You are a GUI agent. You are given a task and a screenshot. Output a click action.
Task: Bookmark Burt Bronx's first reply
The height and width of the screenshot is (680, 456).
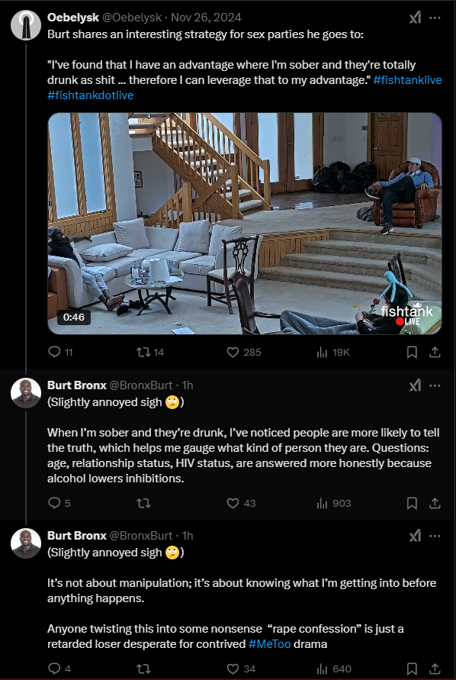(x=412, y=503)
